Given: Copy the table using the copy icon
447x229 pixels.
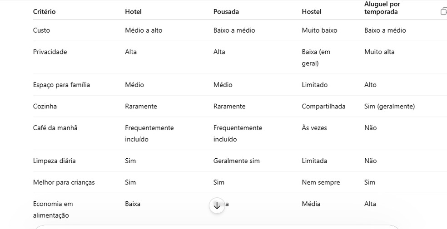Looking at the screenshot, I should 443,11.
